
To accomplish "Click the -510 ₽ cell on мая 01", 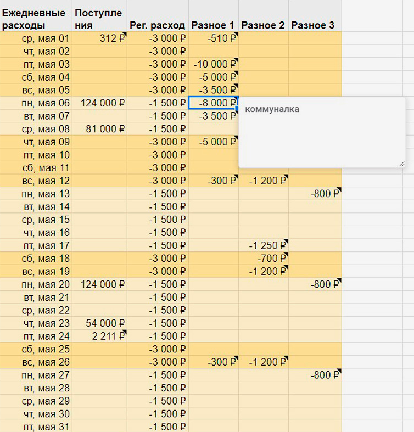I will (213, 38).
